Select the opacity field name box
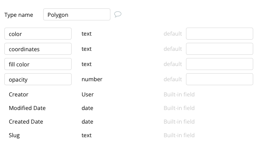This screenshot has height=146, width=270. pyautogui.click(x=38, y=79)
